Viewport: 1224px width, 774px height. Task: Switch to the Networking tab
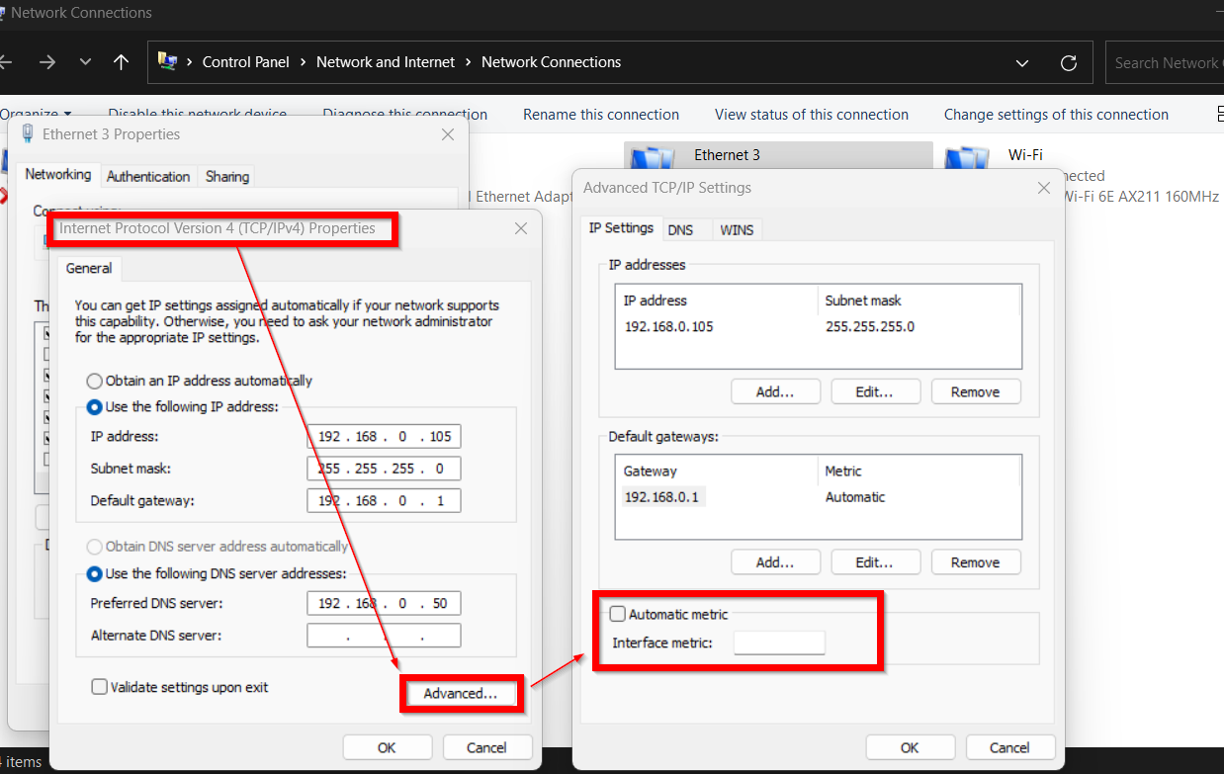pos(57,174)
